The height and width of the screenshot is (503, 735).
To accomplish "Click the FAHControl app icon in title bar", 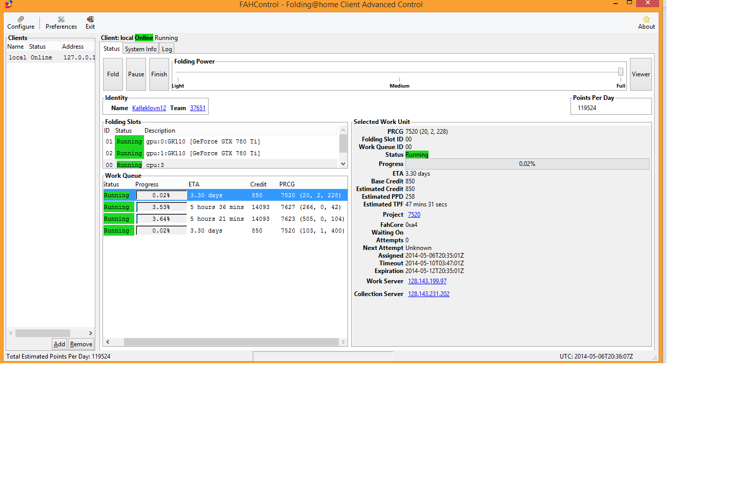I will pos(9,4).
